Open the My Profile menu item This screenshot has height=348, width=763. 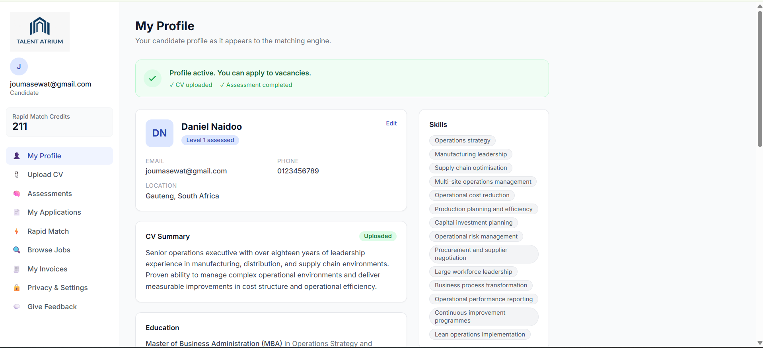click(59, 156)
